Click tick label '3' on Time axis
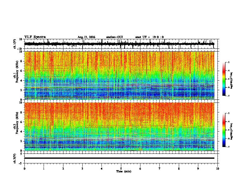 pos(82,169)
